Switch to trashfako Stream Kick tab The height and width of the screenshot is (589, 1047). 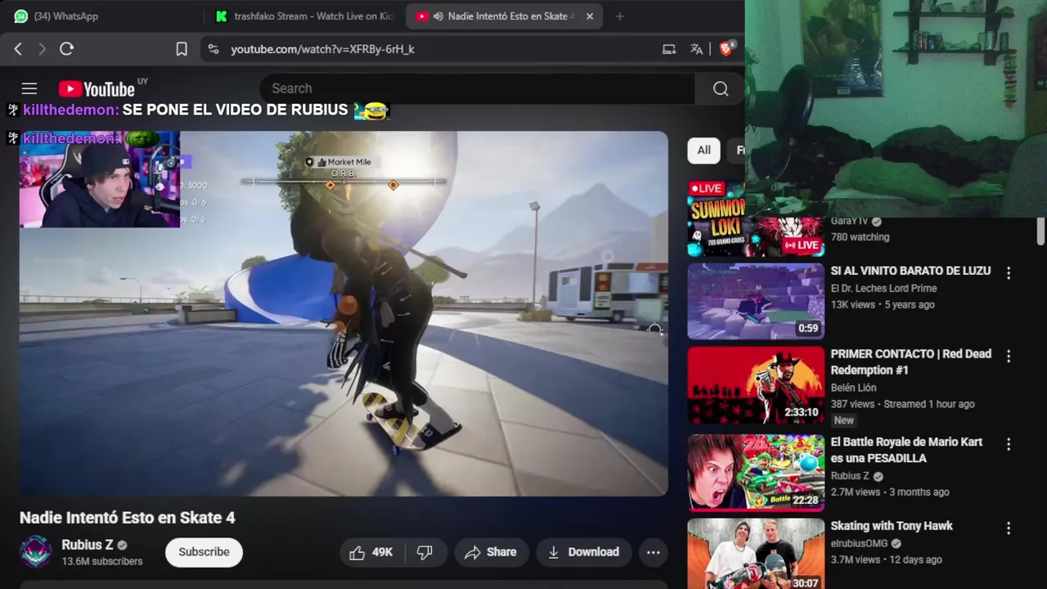click(x=304, y=16)
